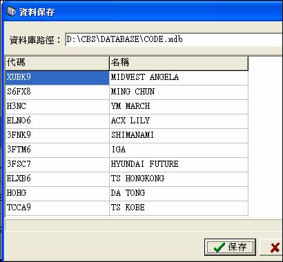Select the MIDWEST ANGELA name cell

[x=179, y=78]
